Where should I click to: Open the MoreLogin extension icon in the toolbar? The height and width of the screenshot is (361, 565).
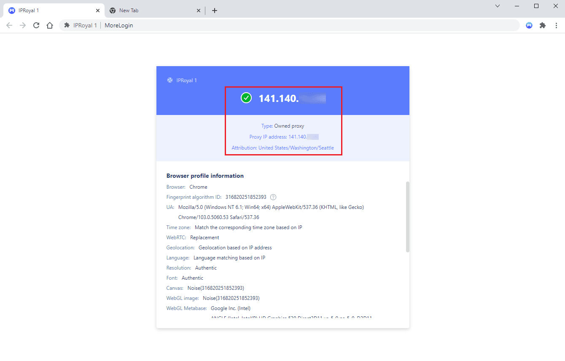click(x=529, y=25)
